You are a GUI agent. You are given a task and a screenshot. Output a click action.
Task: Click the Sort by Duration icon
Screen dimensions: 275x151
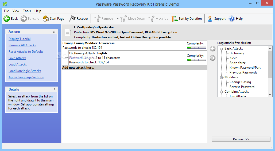point(175,19)
